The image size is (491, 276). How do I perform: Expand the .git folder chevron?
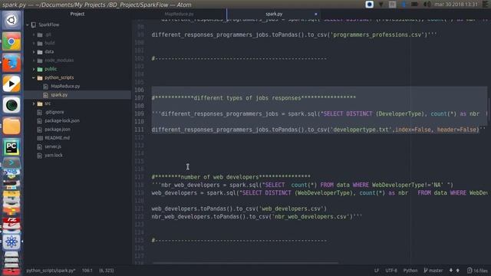coord(34,34)
